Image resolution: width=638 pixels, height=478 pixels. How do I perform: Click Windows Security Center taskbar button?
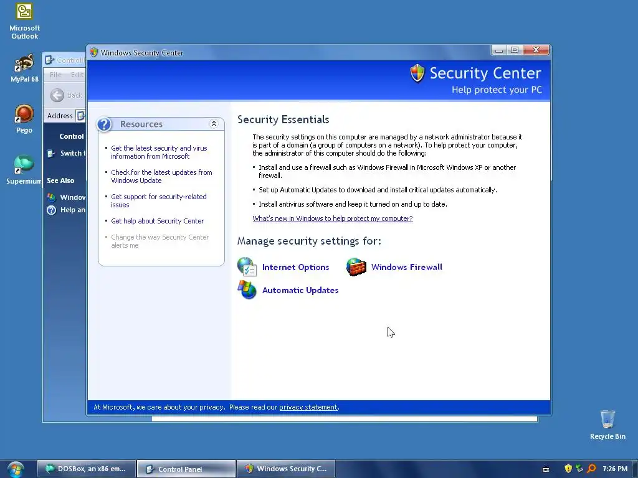coord(285,469)
